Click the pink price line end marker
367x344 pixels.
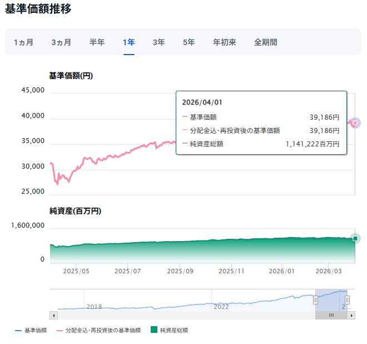point(355,123)
